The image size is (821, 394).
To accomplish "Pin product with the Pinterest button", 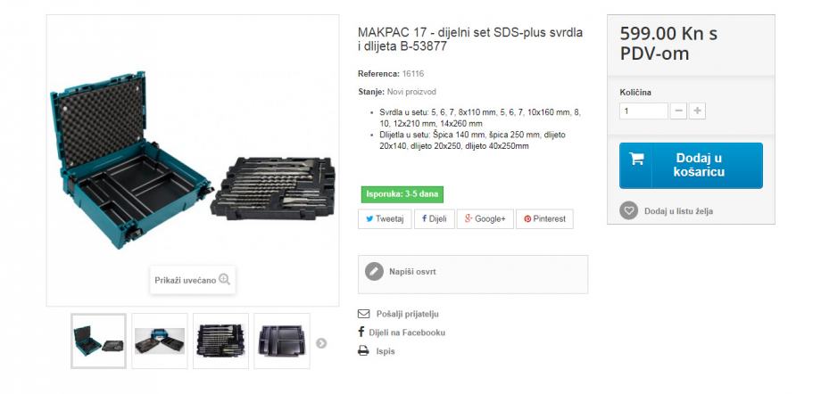I will tap(544, 219).
